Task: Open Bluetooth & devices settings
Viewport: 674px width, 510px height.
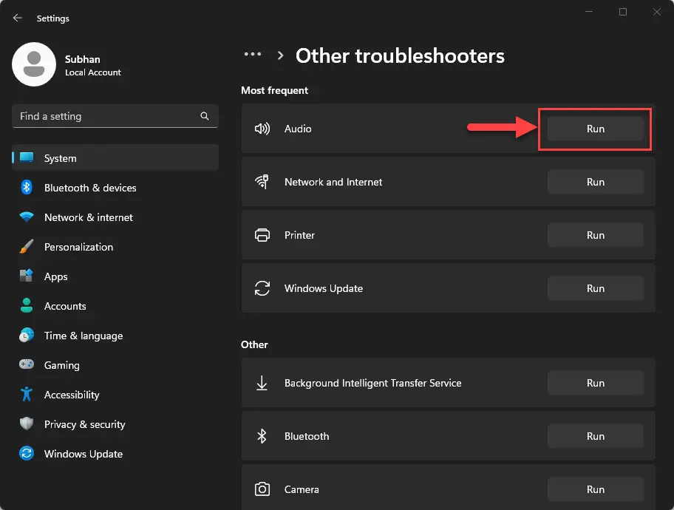Action: [x=115, y=188]
